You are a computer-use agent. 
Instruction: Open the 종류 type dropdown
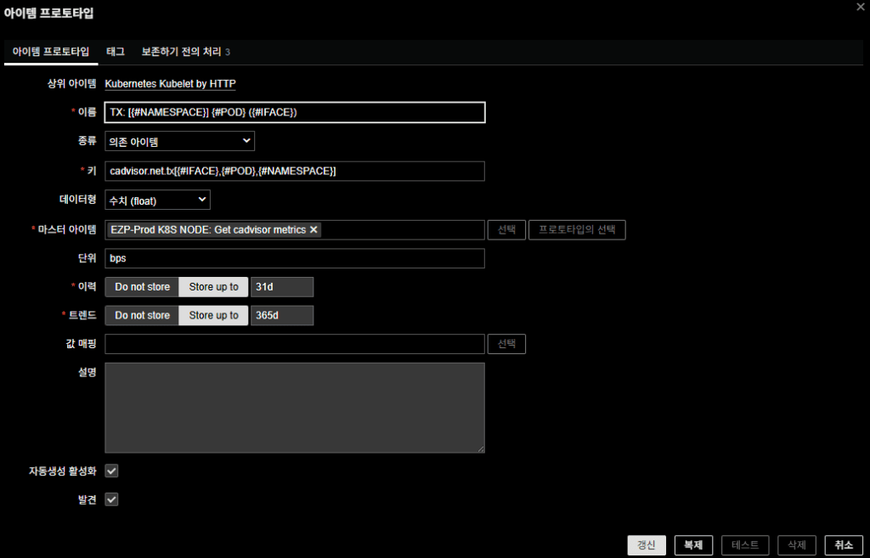tap(179, 141)
